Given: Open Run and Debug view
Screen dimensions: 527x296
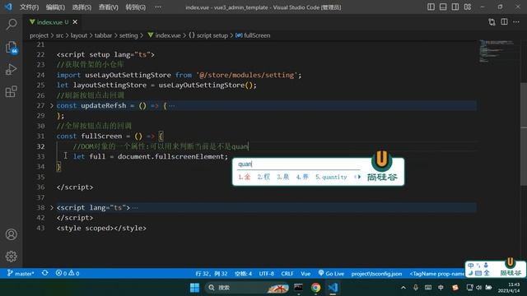Looking at the screenshot, I should (11, 69).
